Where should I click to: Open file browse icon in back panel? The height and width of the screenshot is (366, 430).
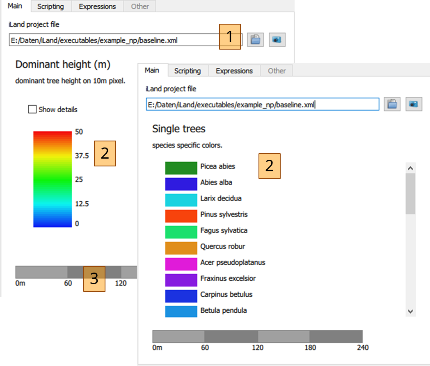(x=255, y=40)
